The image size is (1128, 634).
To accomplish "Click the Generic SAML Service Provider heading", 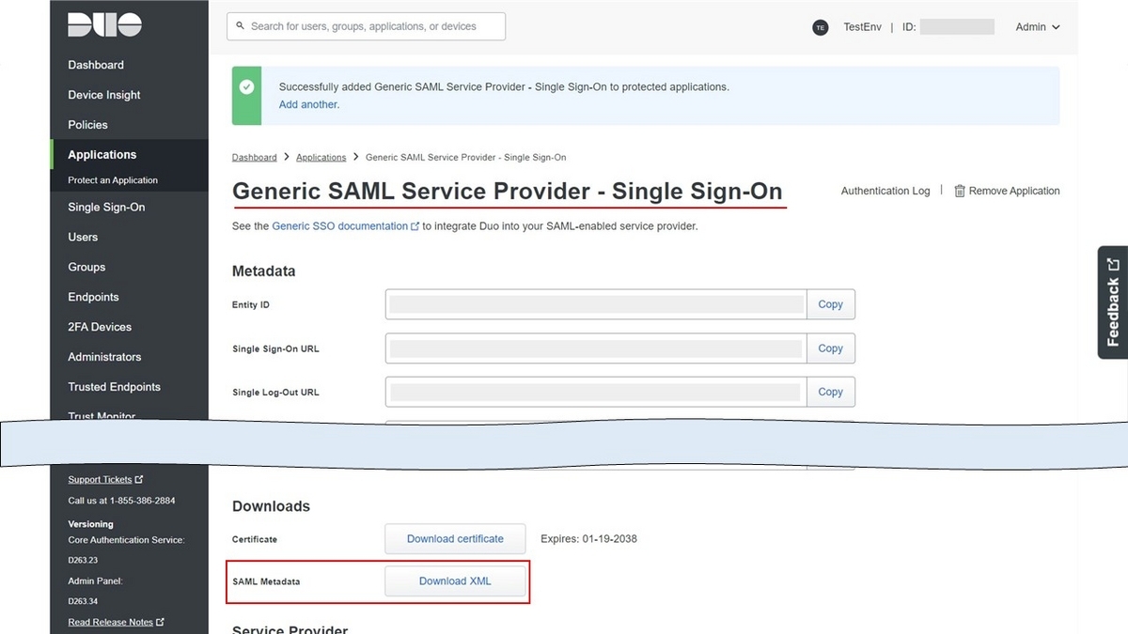I will [x=508, y=192].
